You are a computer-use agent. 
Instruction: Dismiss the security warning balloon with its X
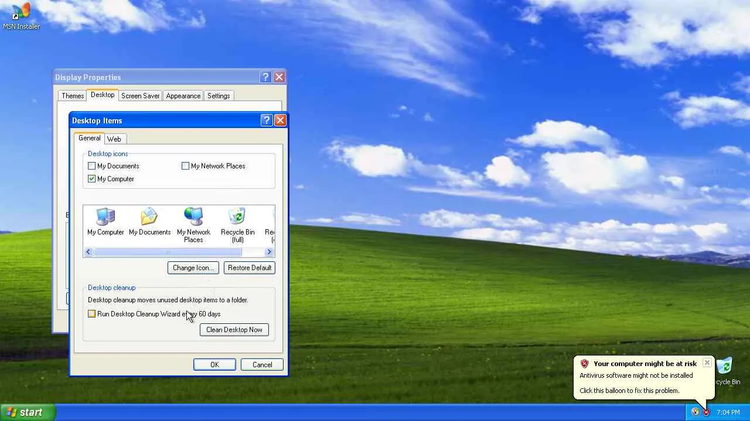[x=707, y=363]
